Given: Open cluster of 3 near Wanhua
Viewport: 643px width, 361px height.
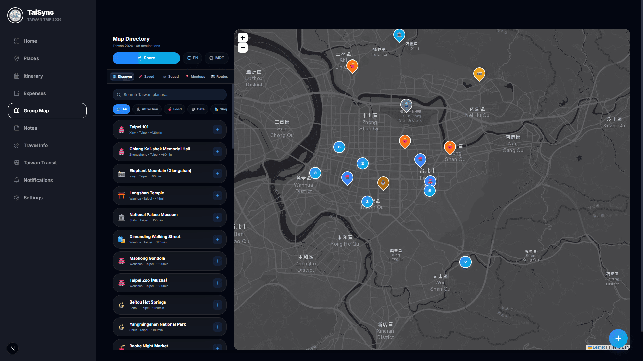Looking at the screenshot, I should 315,173.
